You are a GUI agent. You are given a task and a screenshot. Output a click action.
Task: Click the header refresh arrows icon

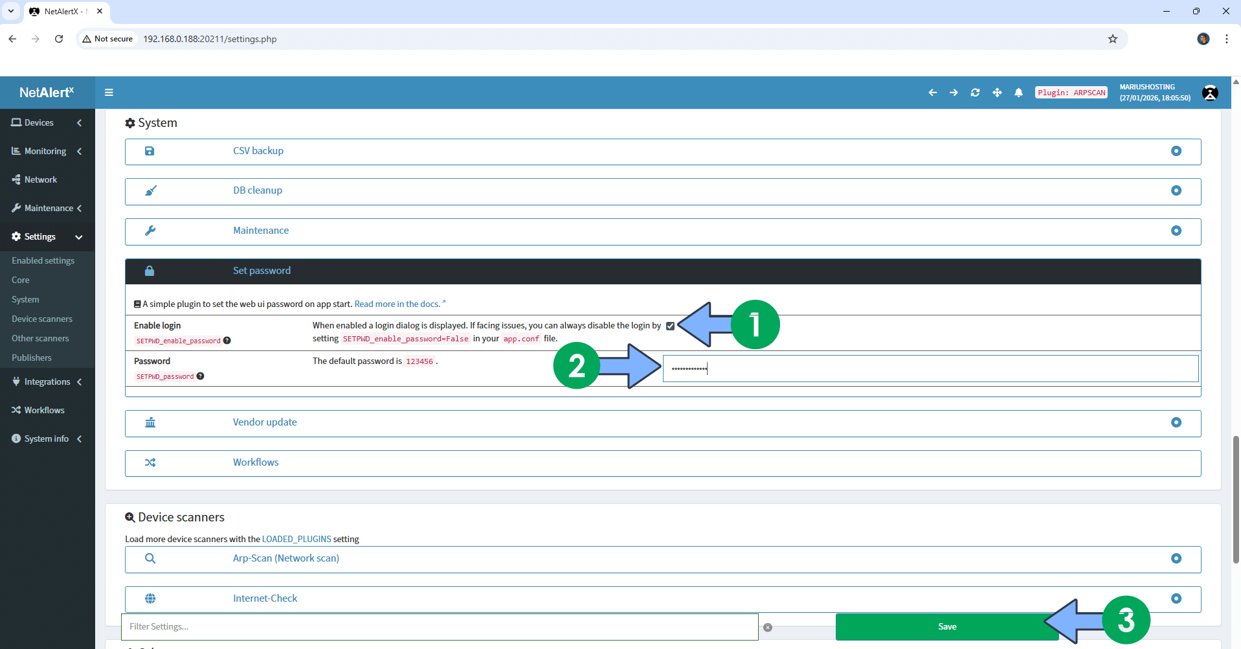coord(975,93)
